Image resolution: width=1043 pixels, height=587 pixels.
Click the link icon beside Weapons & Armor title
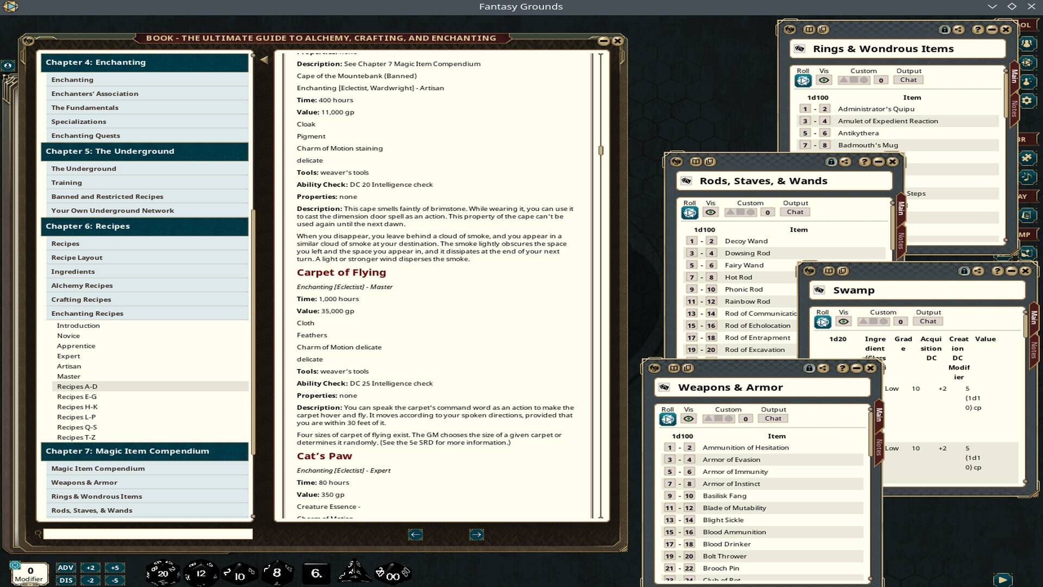point(664,387)
